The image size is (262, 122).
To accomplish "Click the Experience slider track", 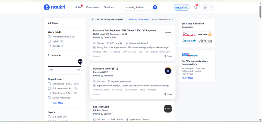I will pos(64,66).
